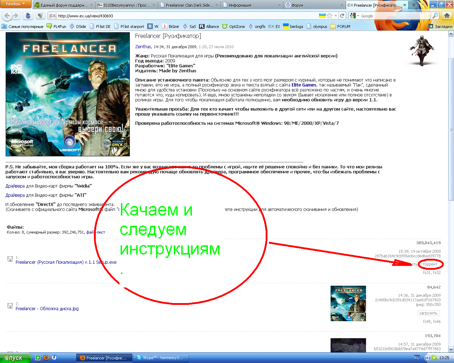Click the taskbar clock showing 13:25
Image resolution: width=454 pixels, height=363 pixels.
click(444, 358)
